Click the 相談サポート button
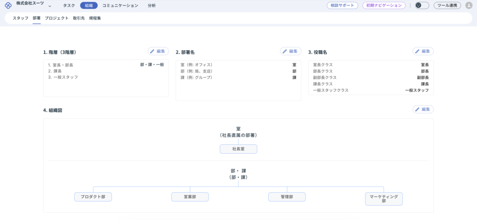This screenshot has width=477, height=220. (x=342, y=6)
